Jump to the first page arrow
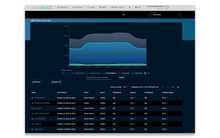 (x=162, y=87)
